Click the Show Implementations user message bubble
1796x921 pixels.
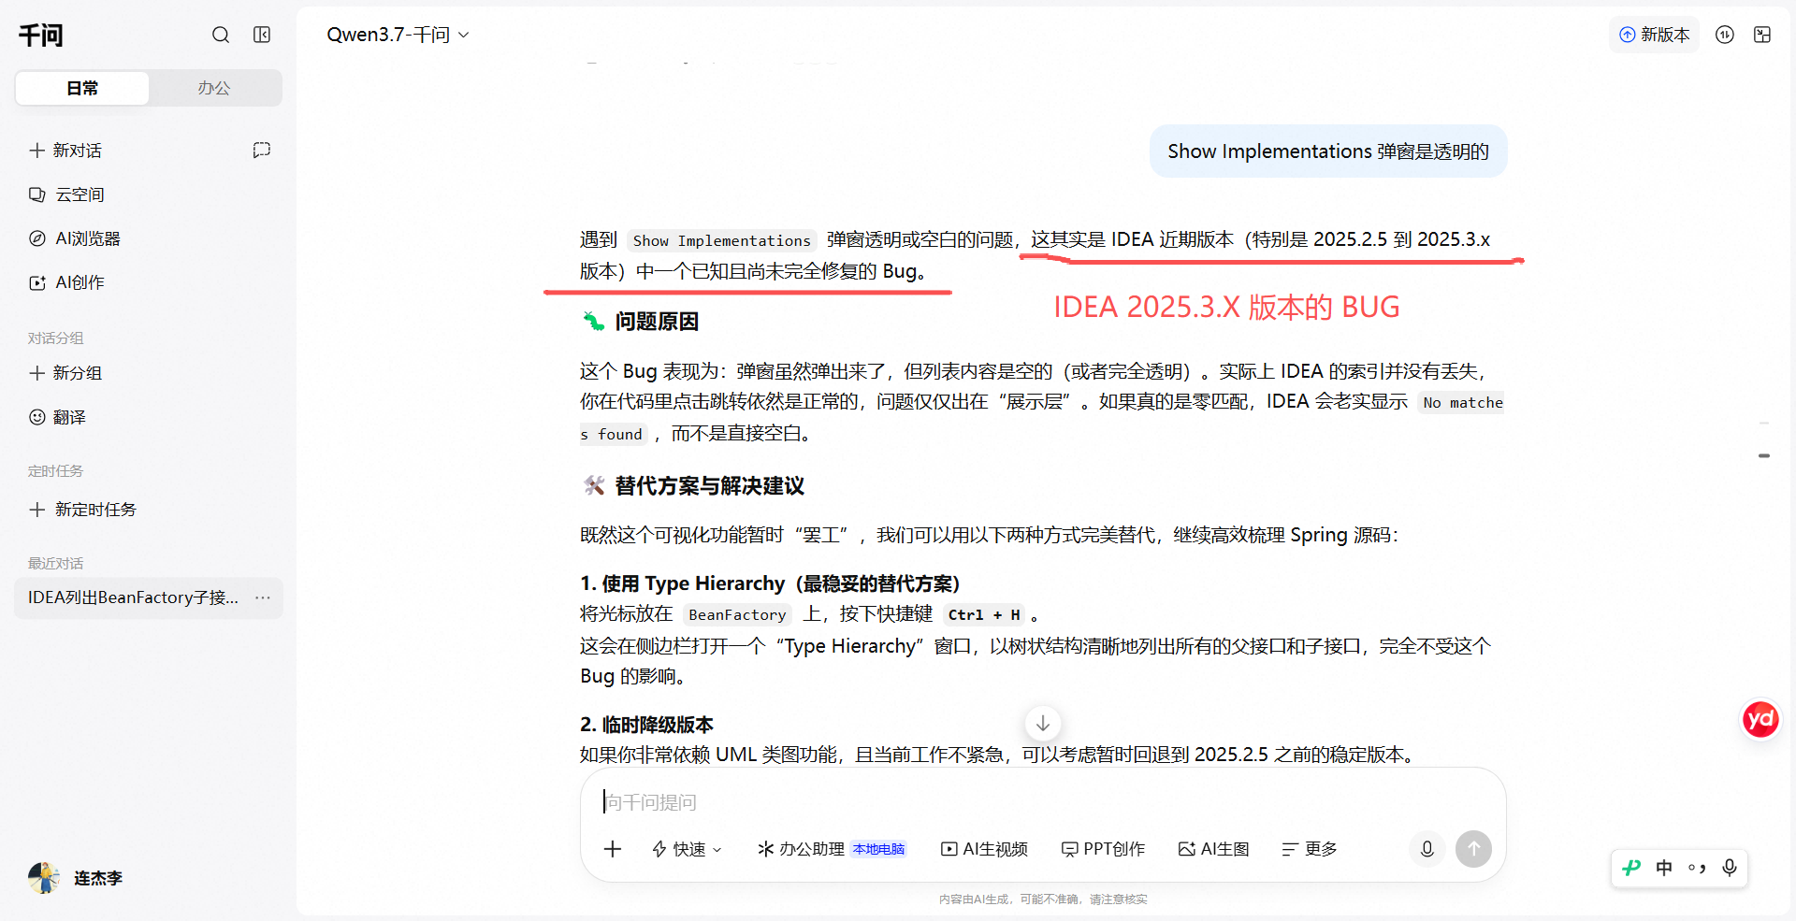tap(1328, 151)
